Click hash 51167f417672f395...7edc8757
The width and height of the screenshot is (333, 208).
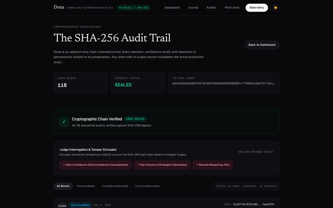(x=254, y=204)
